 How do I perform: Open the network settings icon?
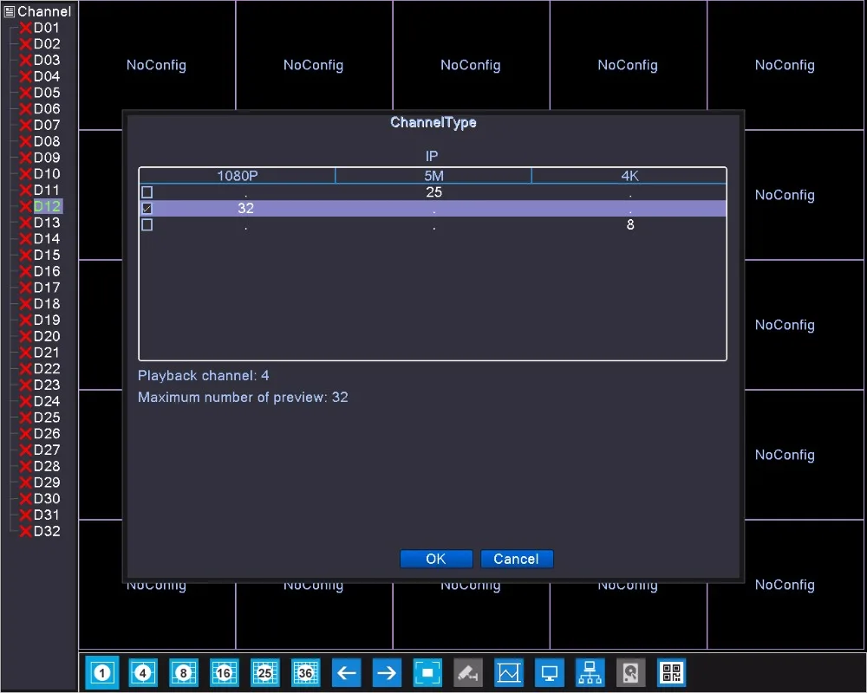coord(590,672)
